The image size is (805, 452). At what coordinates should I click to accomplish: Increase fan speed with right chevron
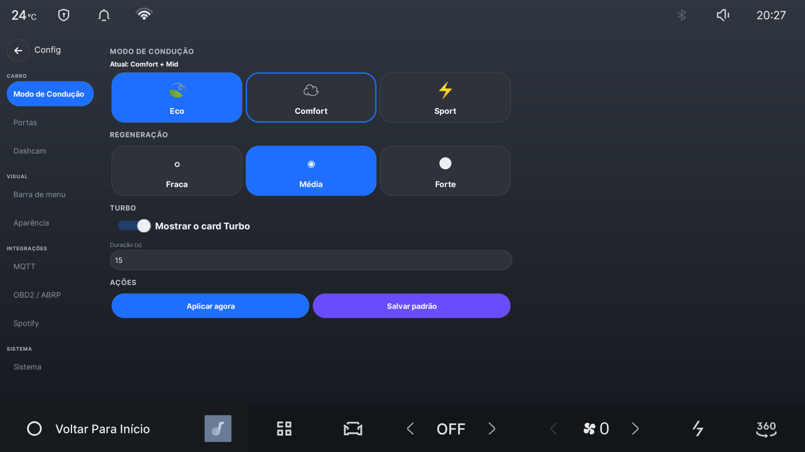pyautogui.click(x=635, y=429)
